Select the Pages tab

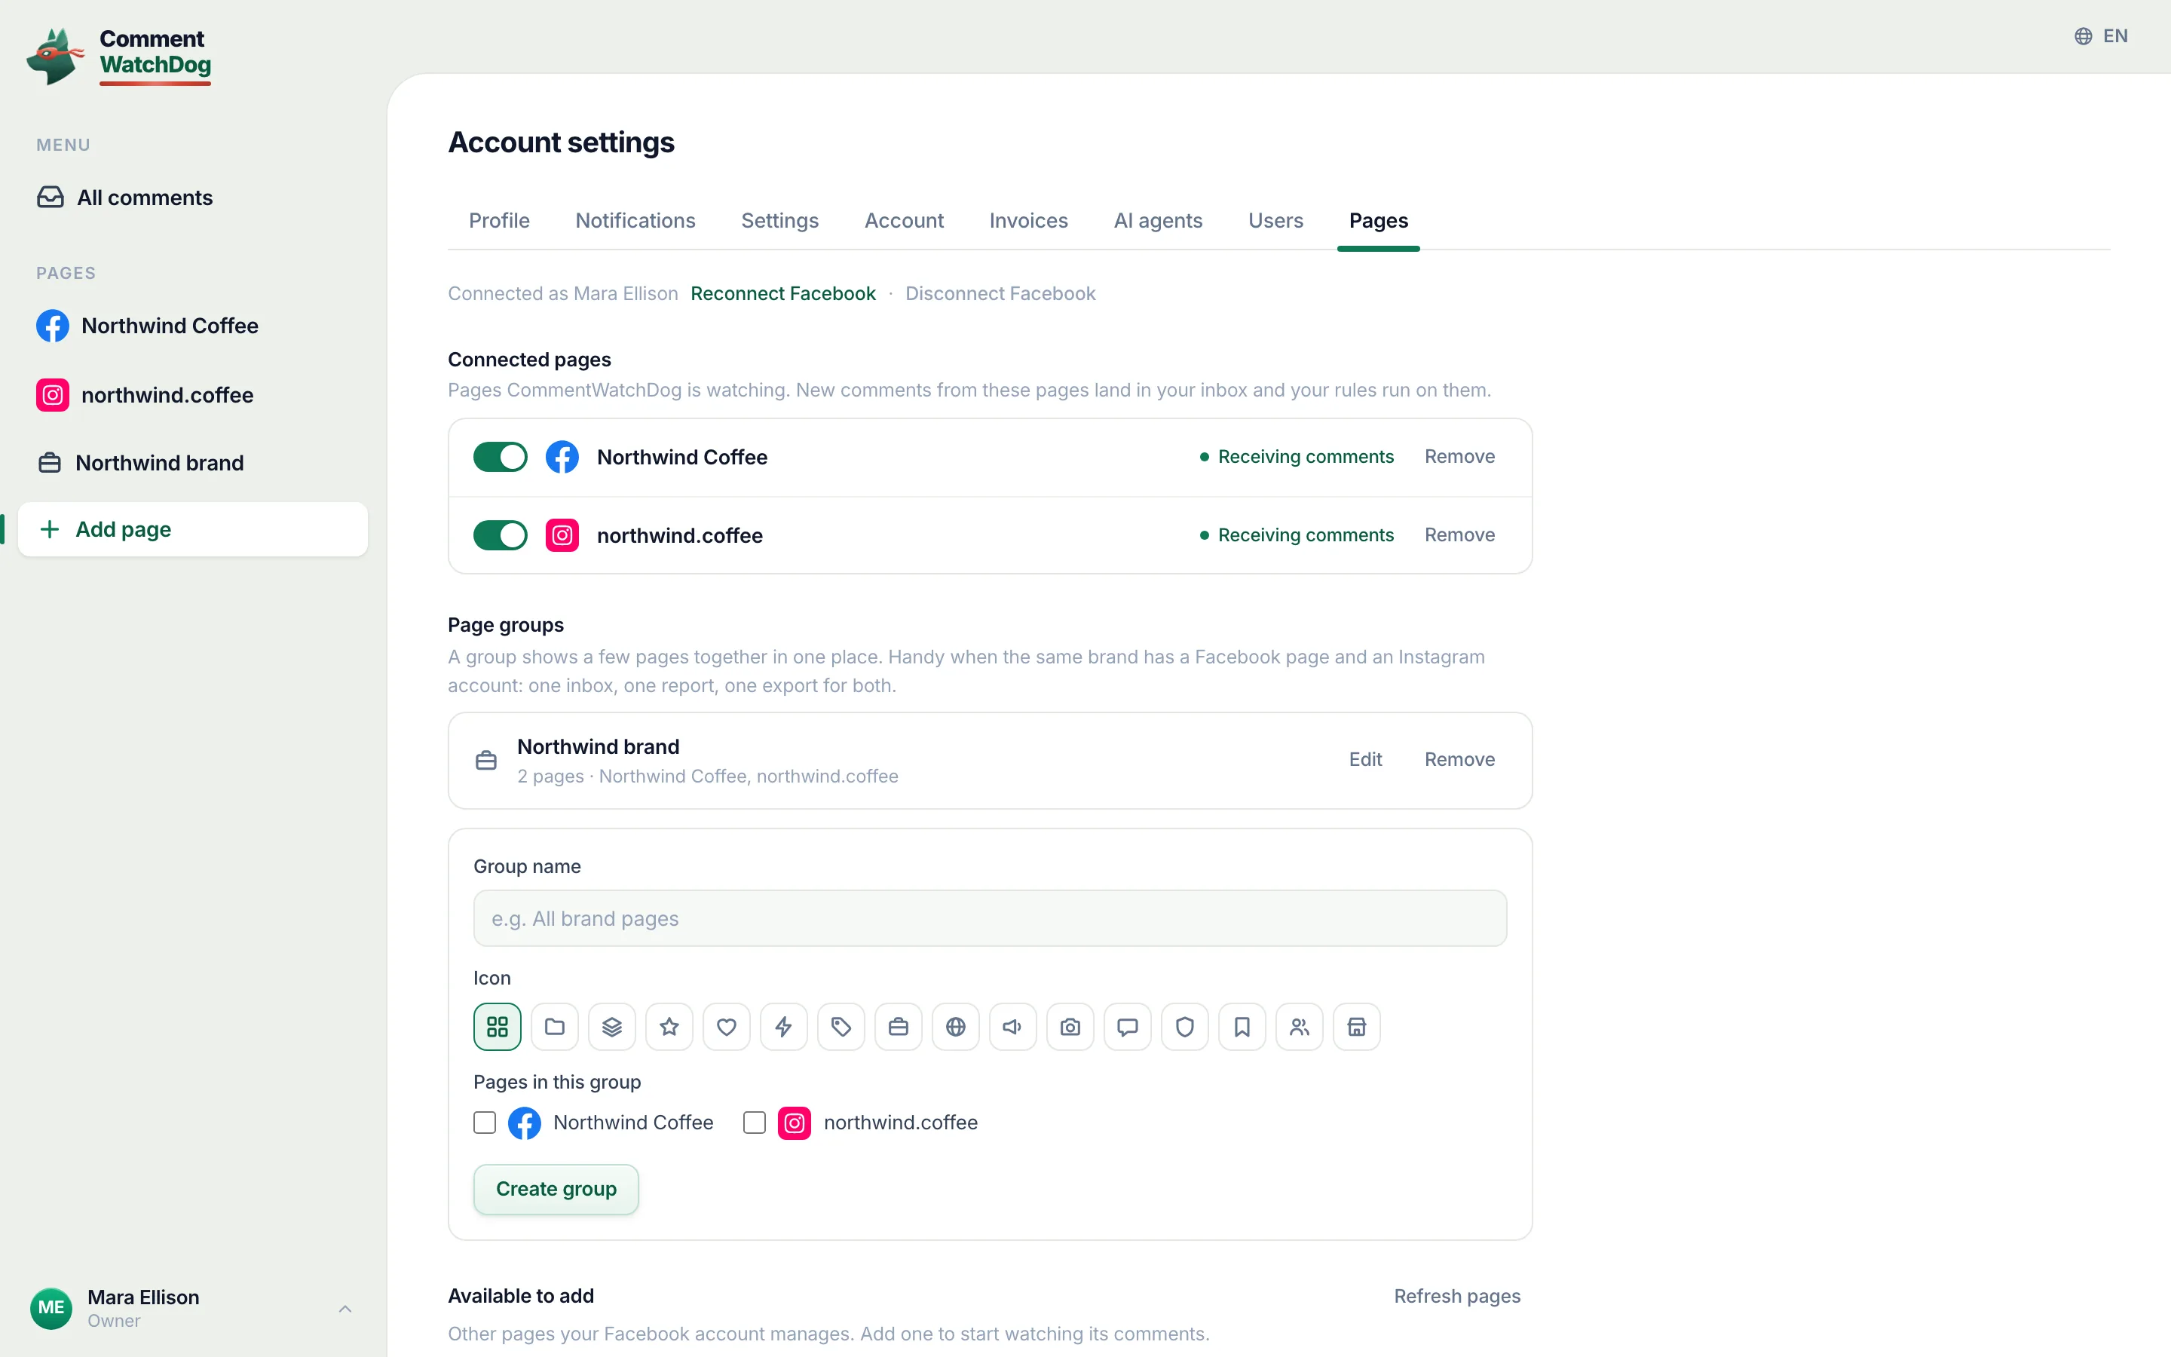point(1378,221)
